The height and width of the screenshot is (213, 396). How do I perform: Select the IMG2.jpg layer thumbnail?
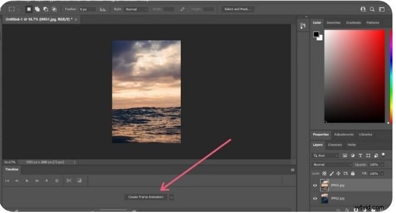pyautogui.click(x=324, y=198)
